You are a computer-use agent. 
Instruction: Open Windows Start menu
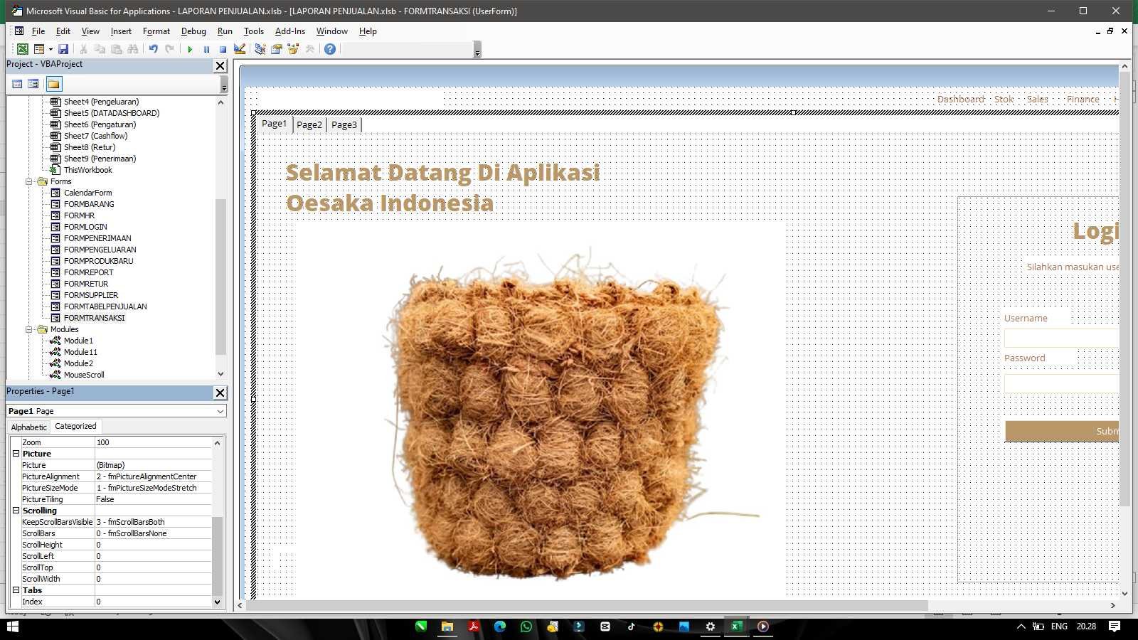point(12,626)
